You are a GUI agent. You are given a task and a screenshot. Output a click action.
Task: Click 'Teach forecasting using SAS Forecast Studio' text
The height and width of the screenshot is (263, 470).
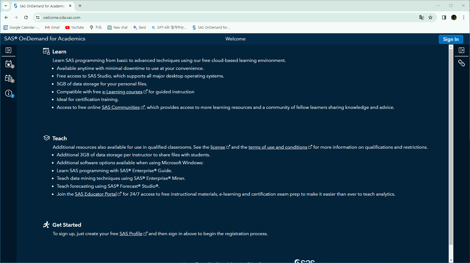[108, 186]
